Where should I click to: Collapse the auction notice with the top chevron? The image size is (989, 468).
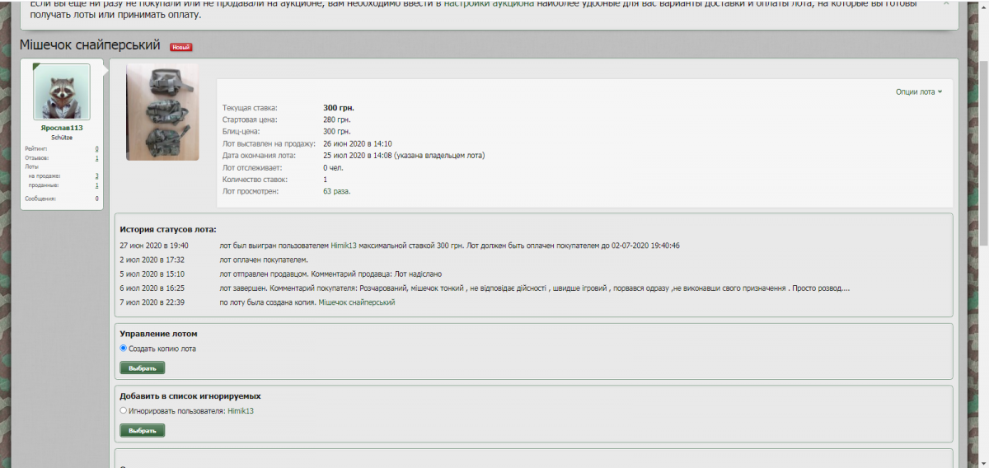click(x=945, y=3)
